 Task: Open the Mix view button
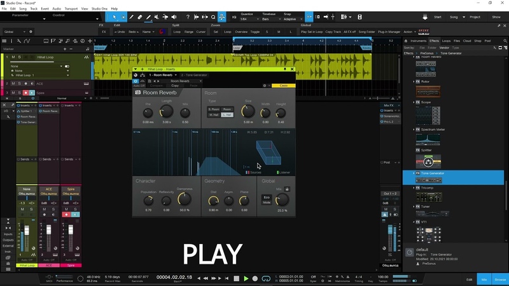484,279
